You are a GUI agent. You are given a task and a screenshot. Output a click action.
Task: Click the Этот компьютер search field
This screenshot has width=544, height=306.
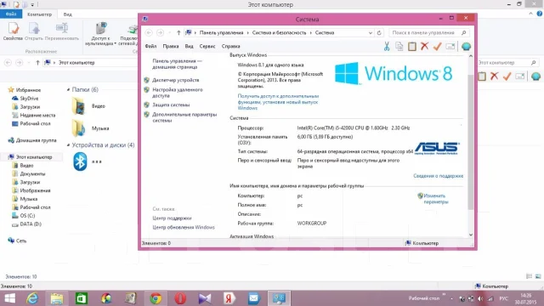pos(507,62)
